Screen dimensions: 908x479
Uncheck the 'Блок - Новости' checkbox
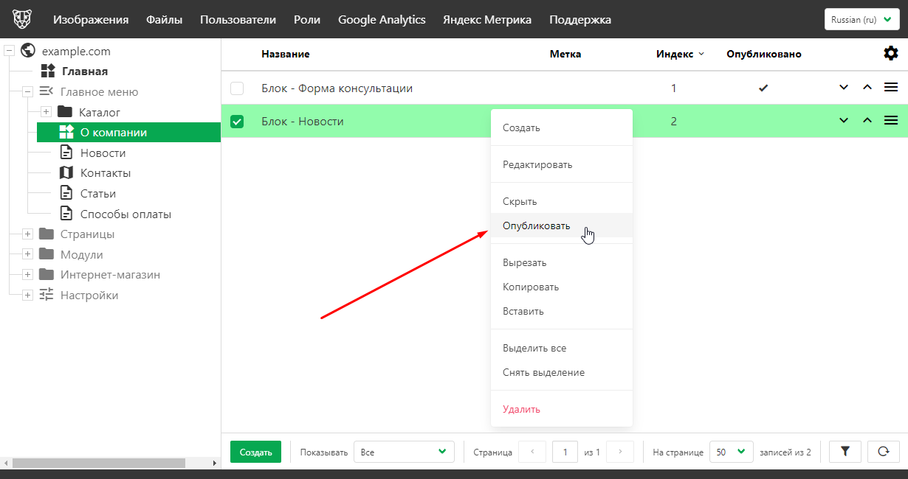tap(237, 122)
